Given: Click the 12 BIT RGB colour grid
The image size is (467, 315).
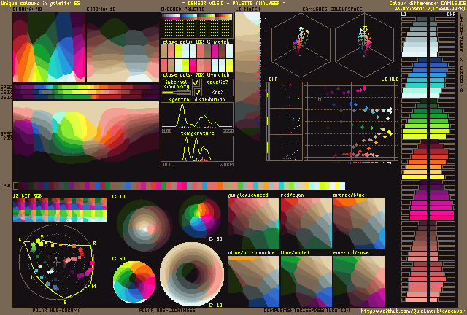Looking at the screenshot, I should coord(60,210).
